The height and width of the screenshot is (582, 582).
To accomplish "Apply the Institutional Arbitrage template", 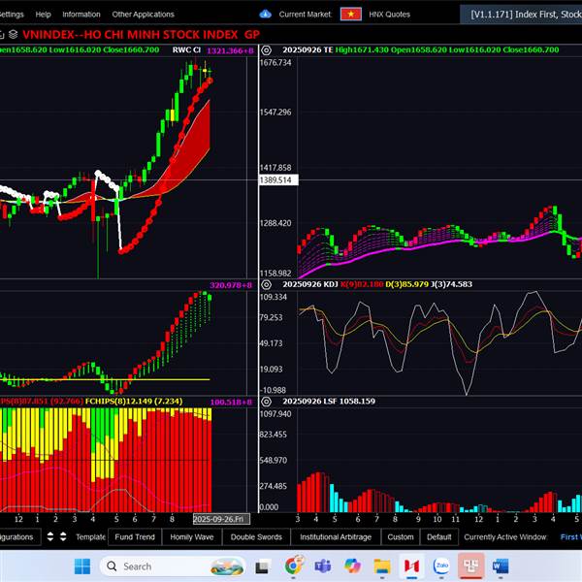I will [335, 536].
